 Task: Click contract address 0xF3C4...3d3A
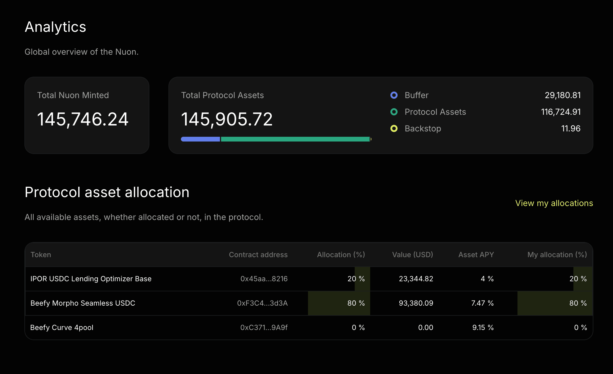(262, 303)
